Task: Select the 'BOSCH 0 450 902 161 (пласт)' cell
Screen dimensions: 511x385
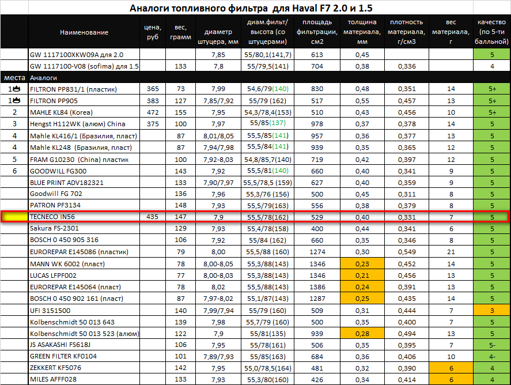Action: tap(84, 299)
